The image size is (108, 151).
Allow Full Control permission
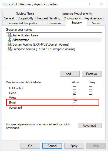[x=74, y=88]
